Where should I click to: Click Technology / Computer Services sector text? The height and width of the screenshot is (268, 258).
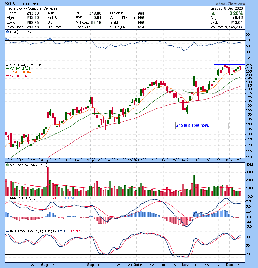click(x=32, y=8)
